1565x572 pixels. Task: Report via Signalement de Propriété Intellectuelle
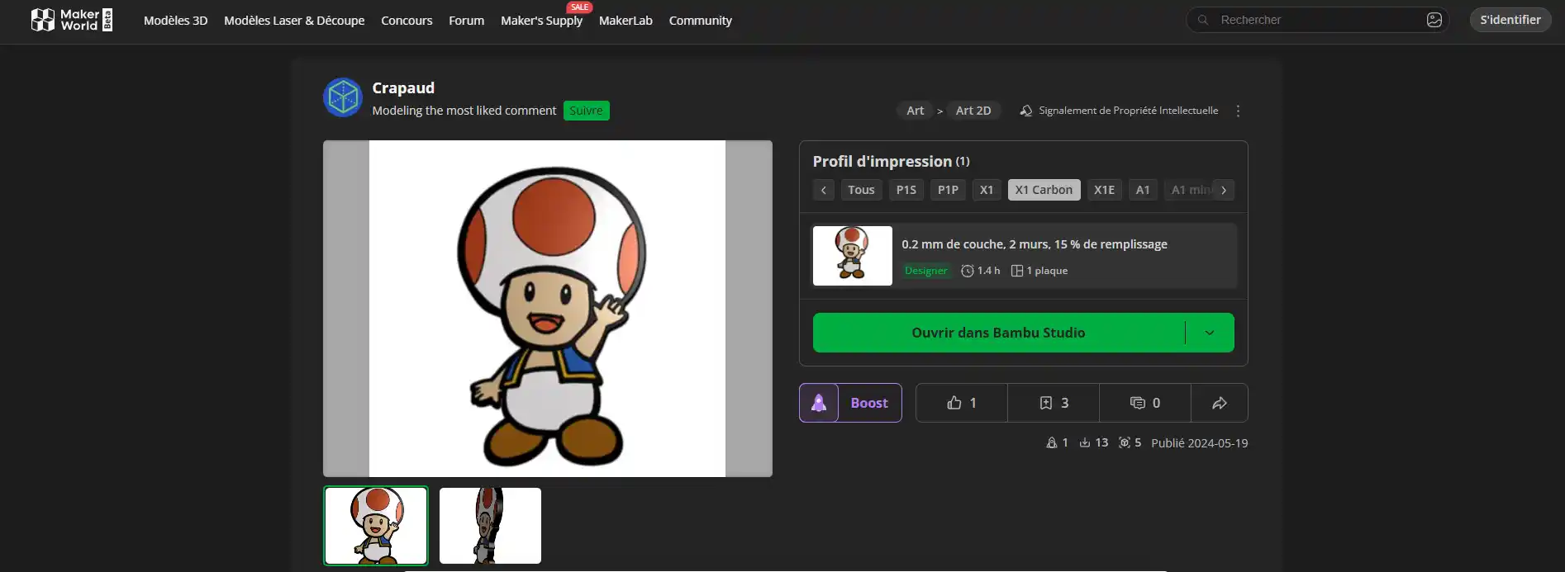(1119, 111)
